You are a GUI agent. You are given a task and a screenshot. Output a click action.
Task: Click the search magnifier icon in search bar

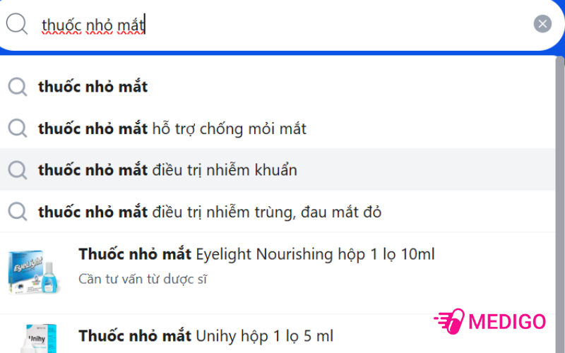click(x=16, y=24)
